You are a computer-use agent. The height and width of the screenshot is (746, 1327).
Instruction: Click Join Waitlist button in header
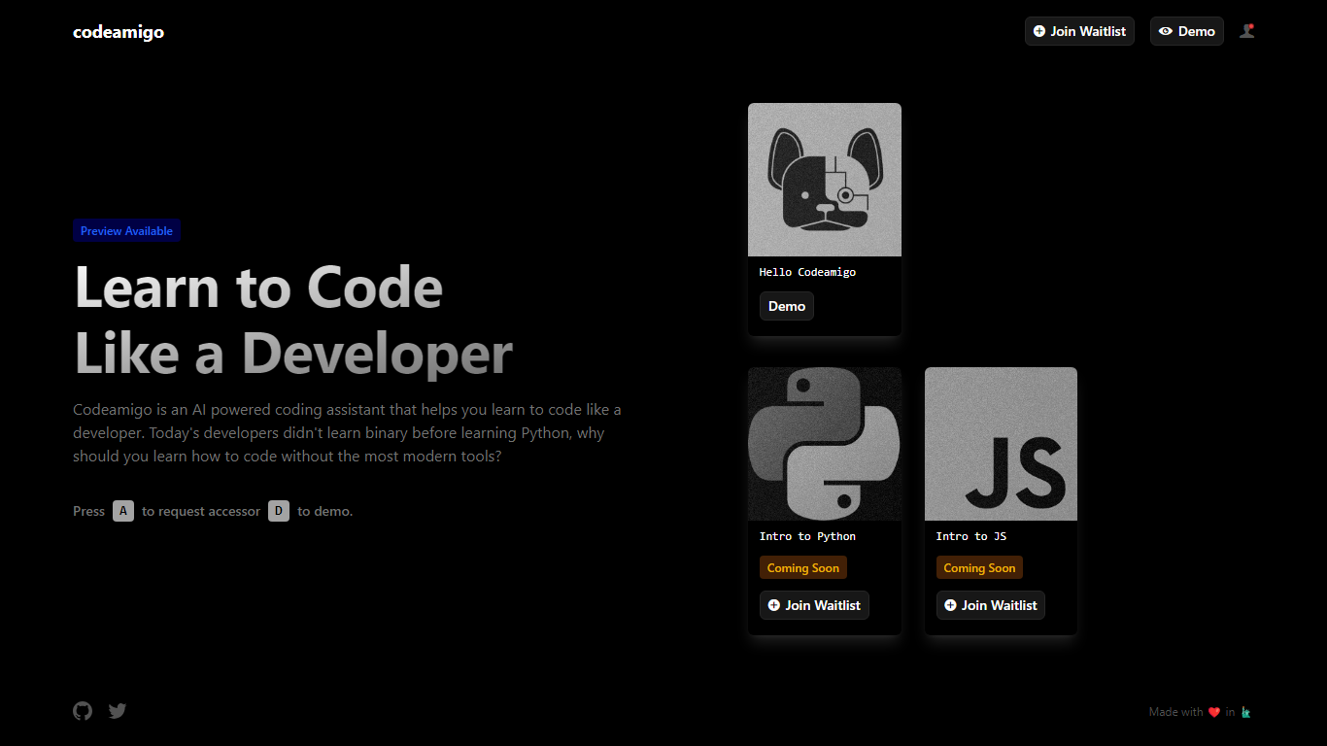point(1079,31)
